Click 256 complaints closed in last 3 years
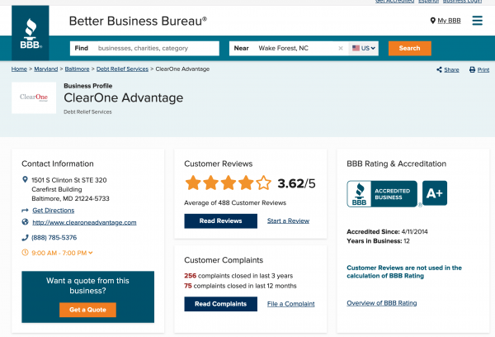Screen dimensions: 495x337 pos(238,276)
